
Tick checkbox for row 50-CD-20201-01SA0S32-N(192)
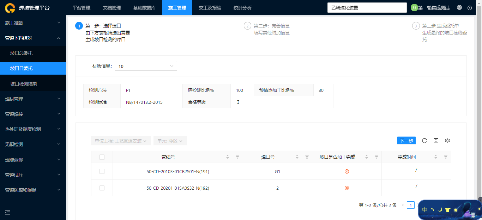(x=102, y=188)
